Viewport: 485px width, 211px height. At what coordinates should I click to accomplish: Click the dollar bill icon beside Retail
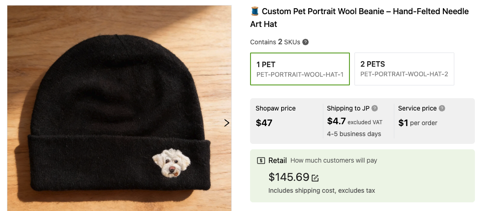(x=261, y=160)
